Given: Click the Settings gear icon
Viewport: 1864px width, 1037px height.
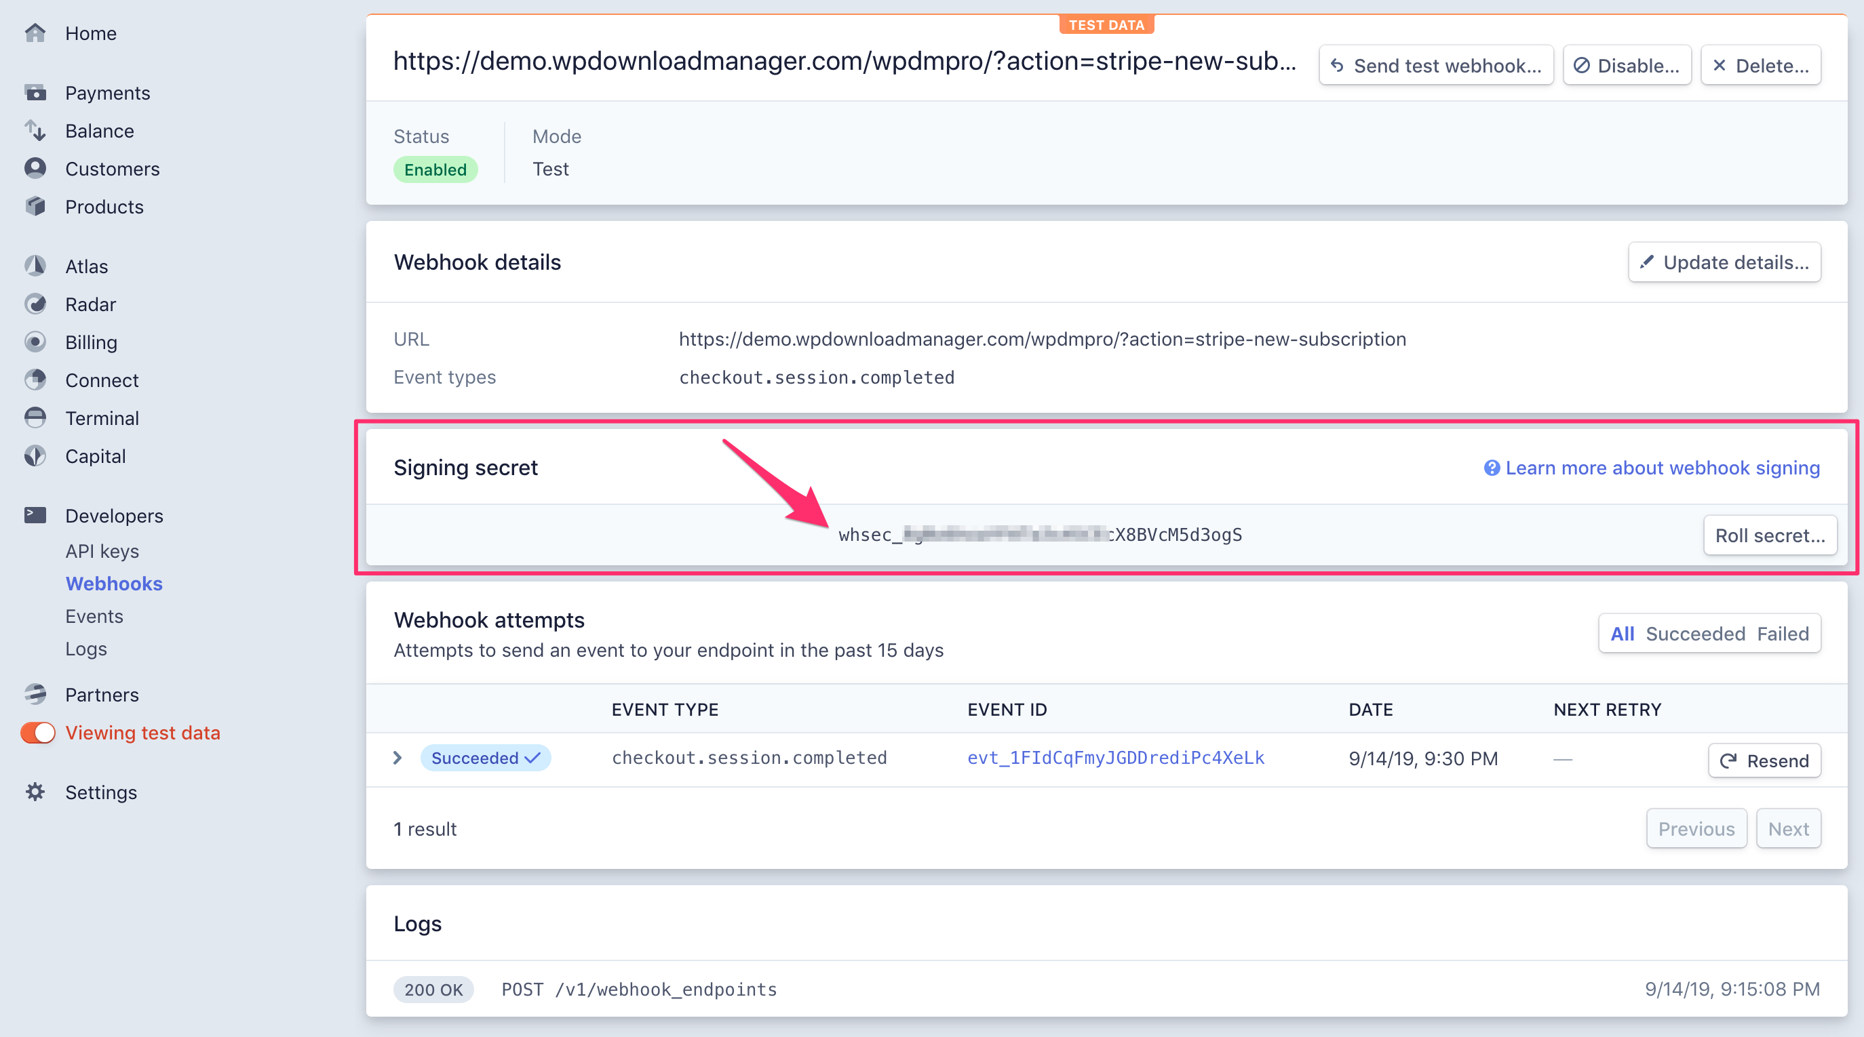Looking at the screenshot, I should (x=35, y=792).
